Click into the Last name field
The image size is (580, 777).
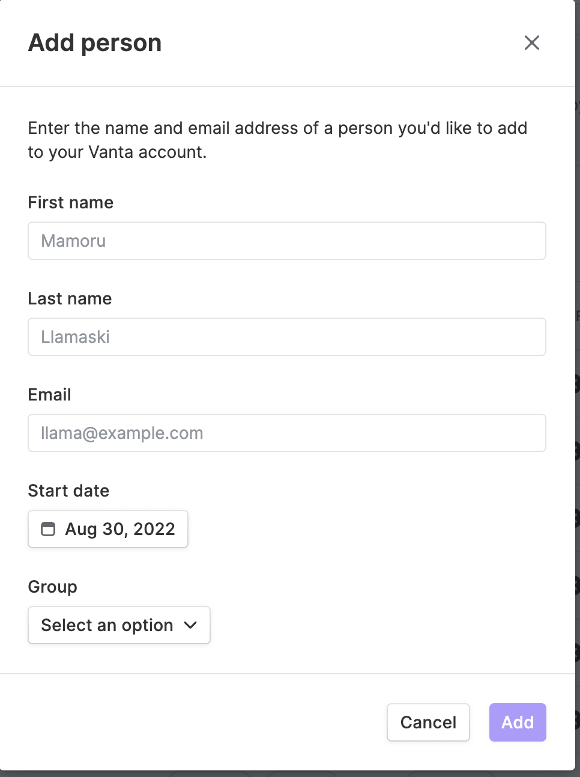click(287, 337)
